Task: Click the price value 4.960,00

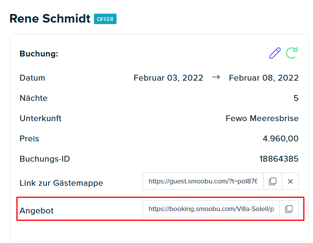Action: tap(281, 139)
